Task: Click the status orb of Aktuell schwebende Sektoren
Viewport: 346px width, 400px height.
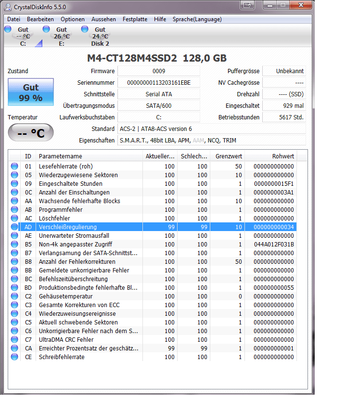Action: (x=14, y=323)
